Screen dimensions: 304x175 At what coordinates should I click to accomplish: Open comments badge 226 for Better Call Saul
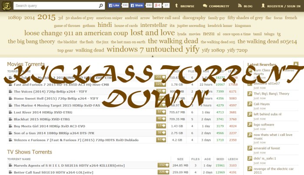pos(163,172)
